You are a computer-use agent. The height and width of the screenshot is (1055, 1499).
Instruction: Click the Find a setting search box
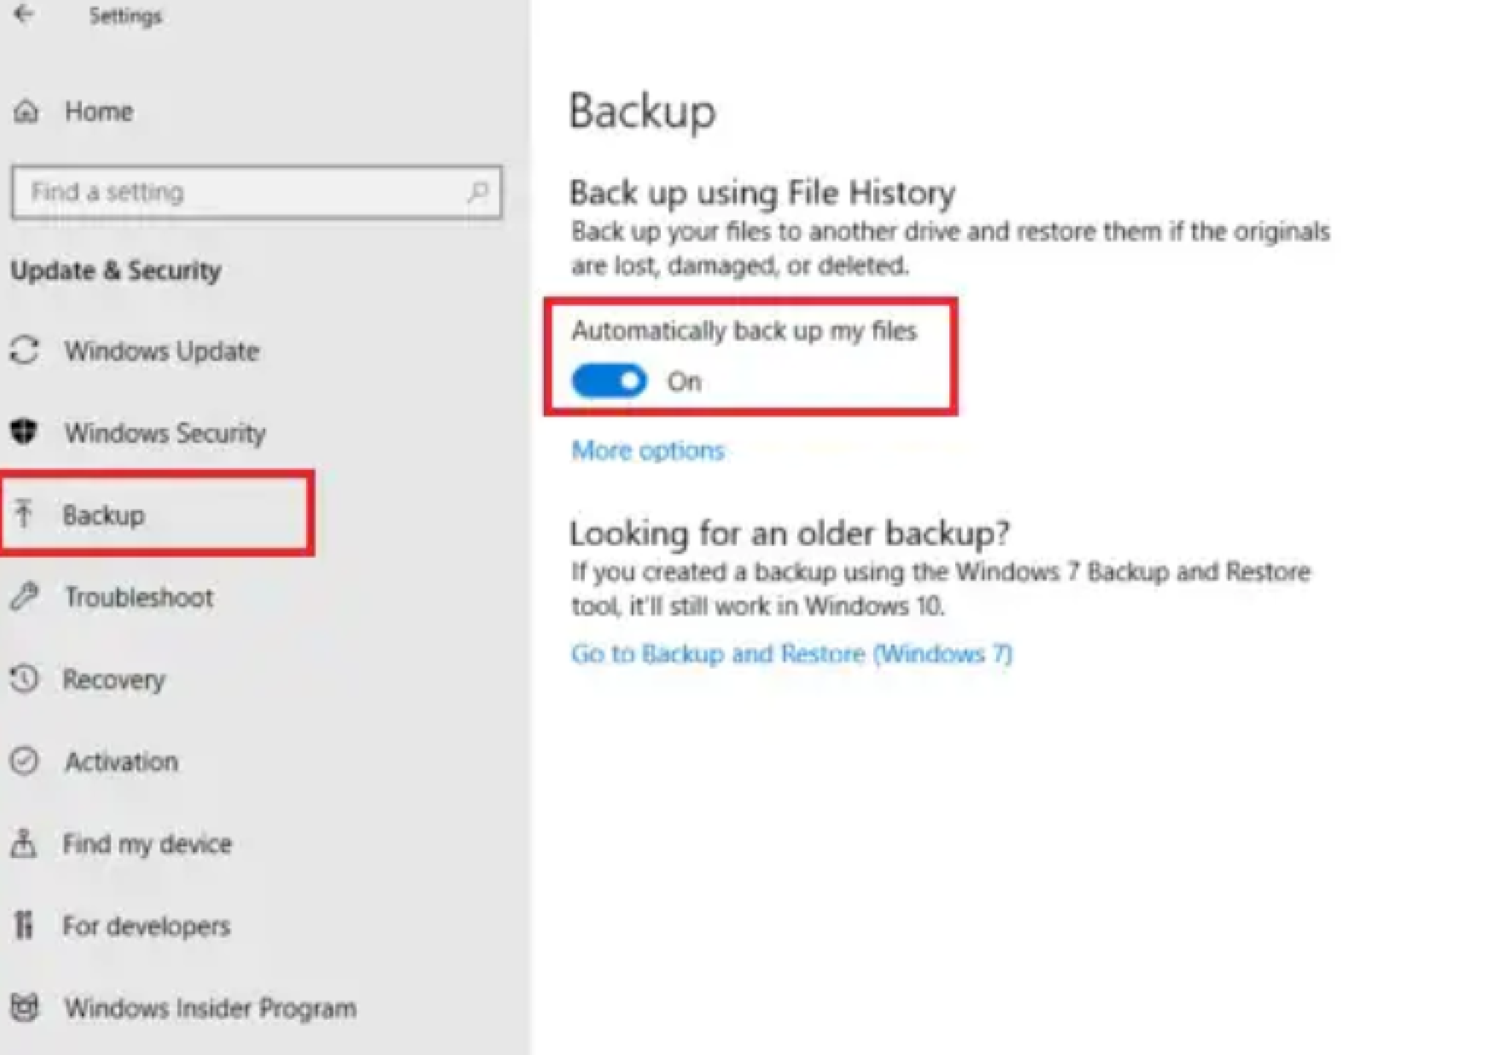(257, 193)
